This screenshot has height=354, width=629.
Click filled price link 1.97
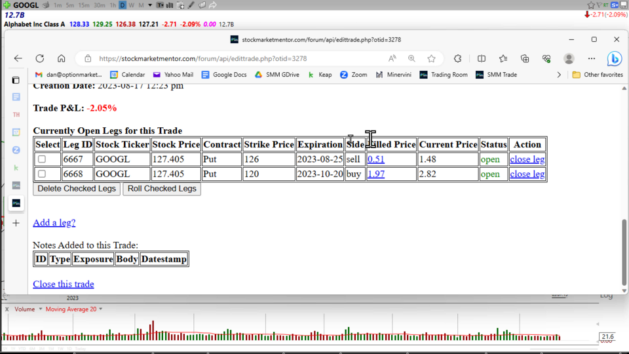coord(376,174)
